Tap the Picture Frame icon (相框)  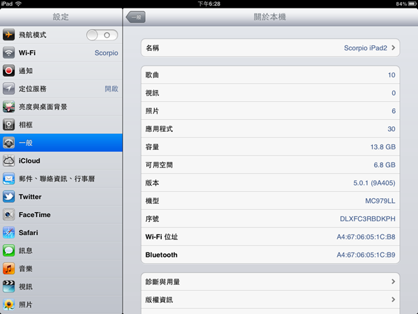(x=8, y=125)
